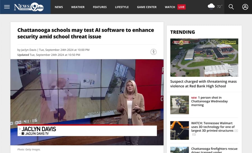Open the NEWS menu

[x=59, y=7]
